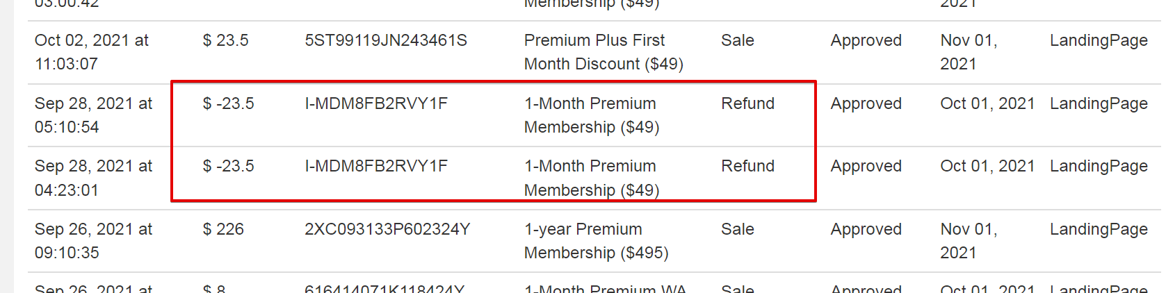The width and height of the screenshot is (1166, 293).
Task: Click Approved status in the Oct 02 row
Action: pyautogui.click(x=866, y=40)
